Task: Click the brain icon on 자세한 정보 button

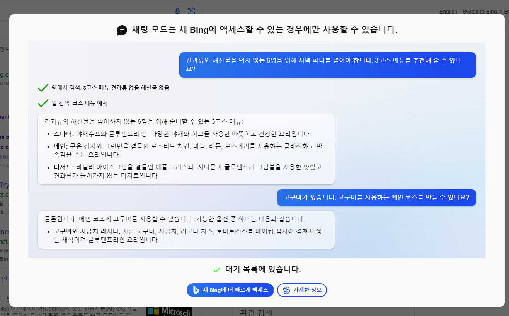Action: tap(286, 290)
